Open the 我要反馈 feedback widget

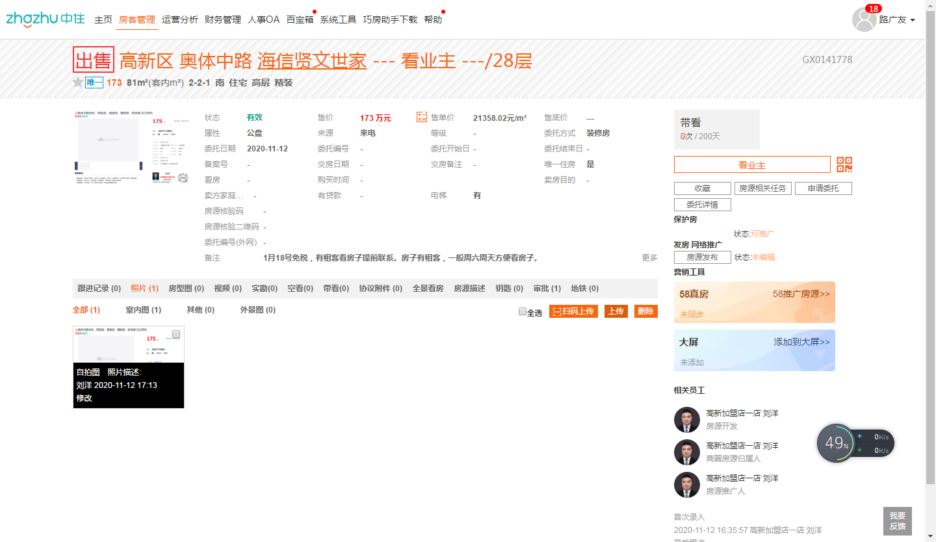tap(898, 521)
